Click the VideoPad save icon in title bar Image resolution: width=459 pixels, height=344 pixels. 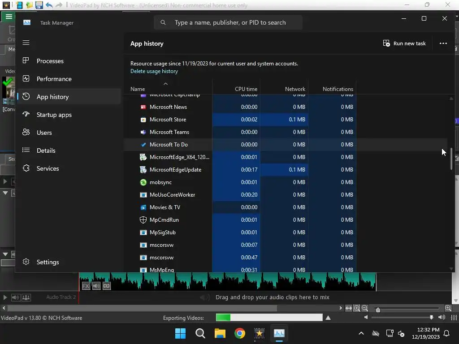click(39, 5)
